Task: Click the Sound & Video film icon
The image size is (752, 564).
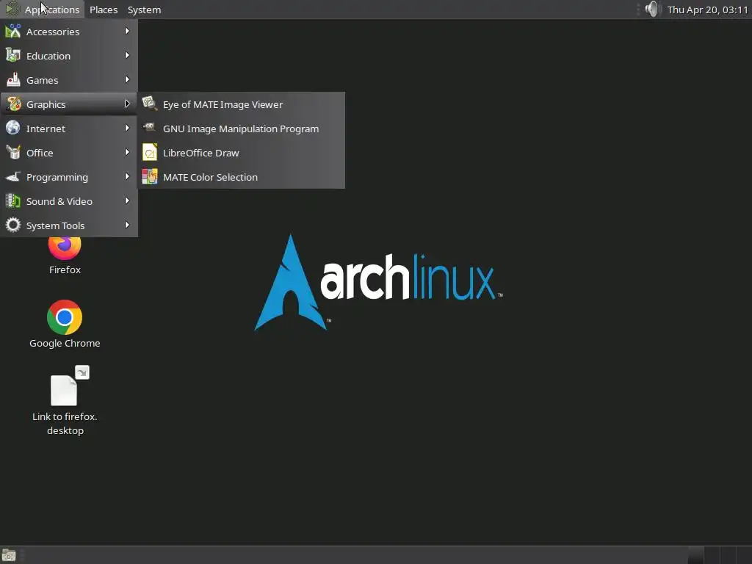Action: pyautogui.click(x=13, y=201)
